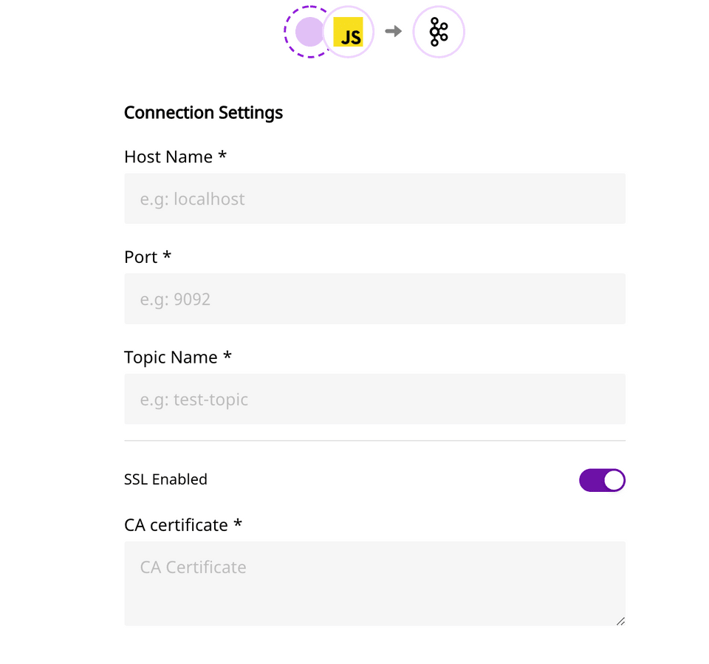Click the arrow between JS and Kafka
709x664 pixels.
tap(394, 31)
